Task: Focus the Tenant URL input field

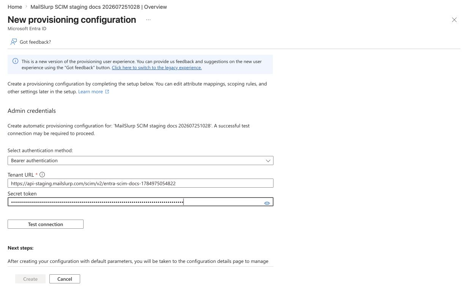Action: coord(141,183)
